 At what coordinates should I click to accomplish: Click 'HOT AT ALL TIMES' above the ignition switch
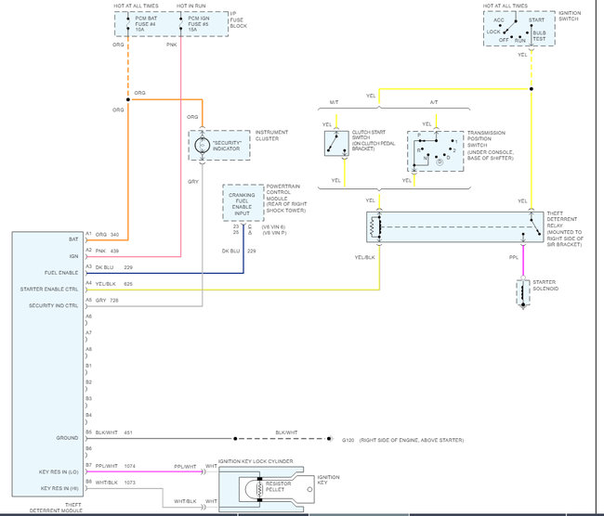(x=505, y=6)
